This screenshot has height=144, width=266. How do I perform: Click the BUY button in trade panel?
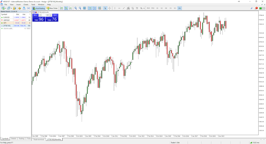[55, 15]
